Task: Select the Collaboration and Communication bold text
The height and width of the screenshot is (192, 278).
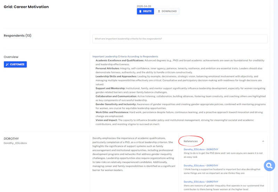Action: 116,97
